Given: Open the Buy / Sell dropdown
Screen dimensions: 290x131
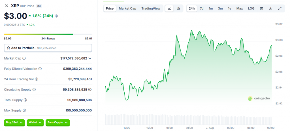Looking at the screenshot, I should [14, 122].
